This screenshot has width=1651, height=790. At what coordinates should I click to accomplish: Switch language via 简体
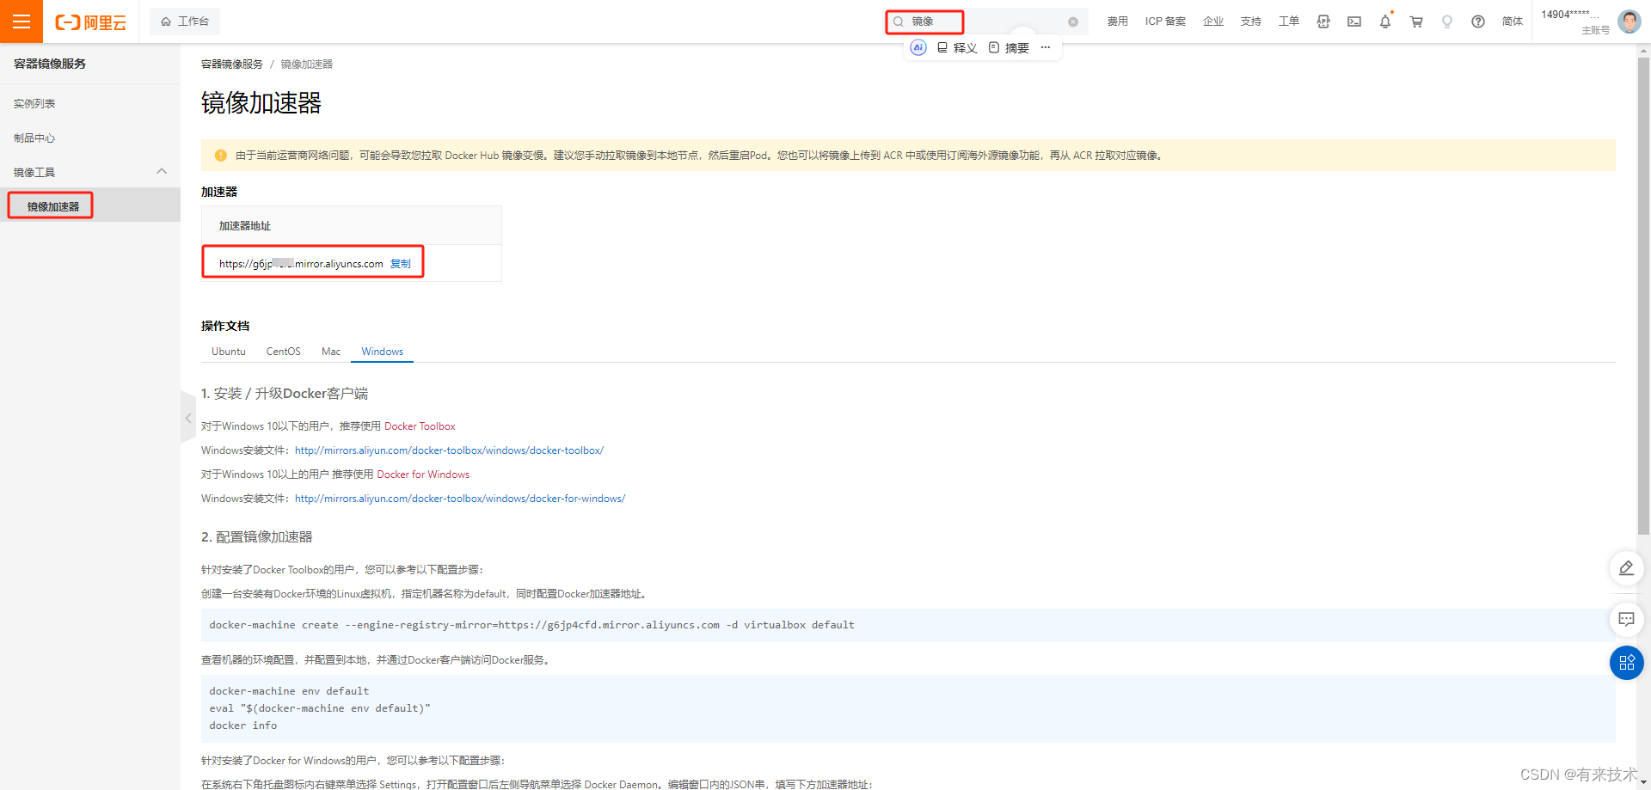point(1513,21)
